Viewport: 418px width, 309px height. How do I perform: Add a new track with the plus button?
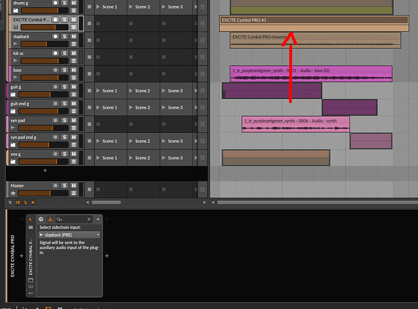[x=45, y=170]
